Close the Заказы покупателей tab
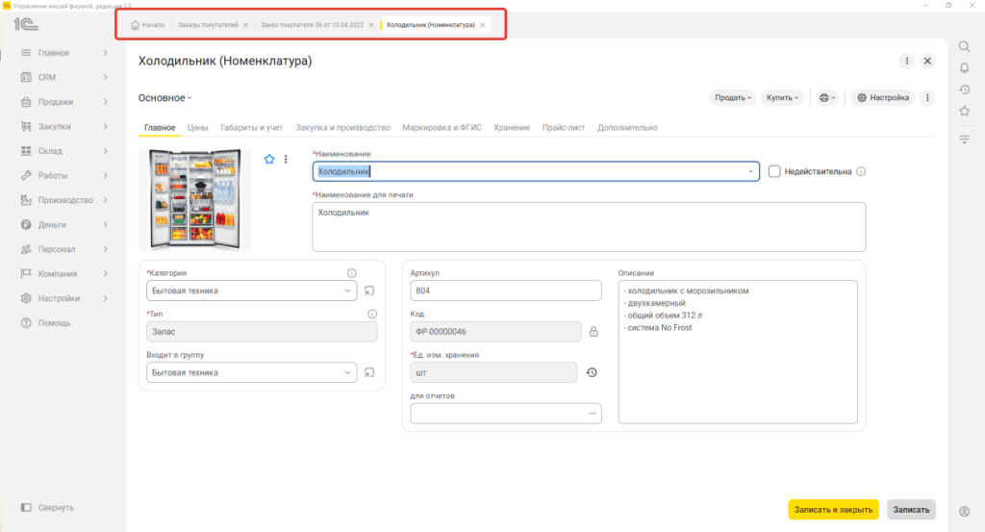Image resolution: width=985 pixels, height=532 pixels. (x=245, y=25)
